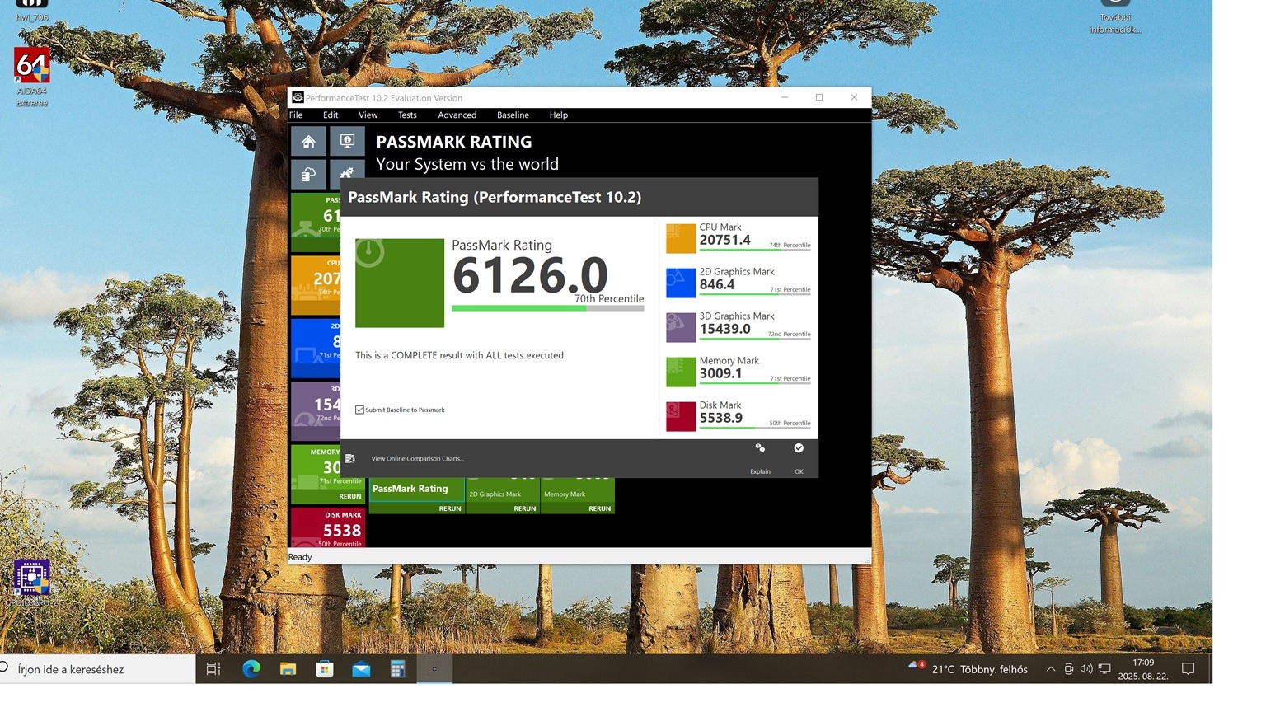Click the PassMark Rating bottom tile label
Screen dimensions: 1266x712
pyautogui.click(x=410, y=489)
